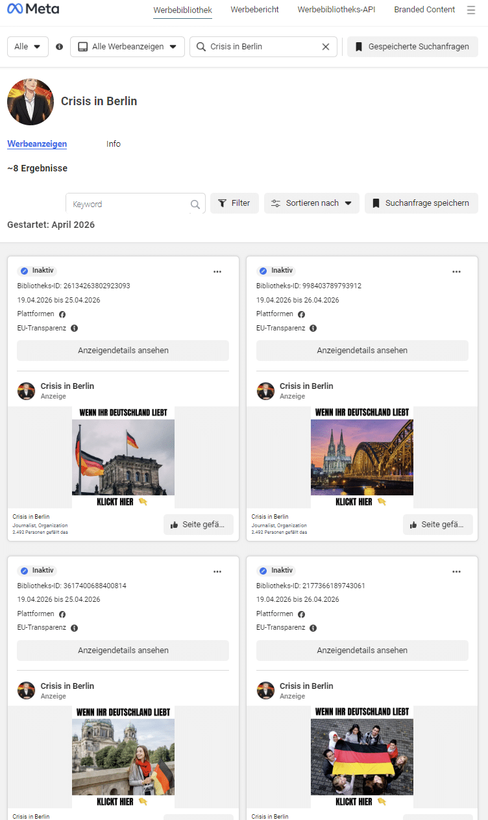
Task: Click page avatar in ad 26134263802923093
Action: 26,391
